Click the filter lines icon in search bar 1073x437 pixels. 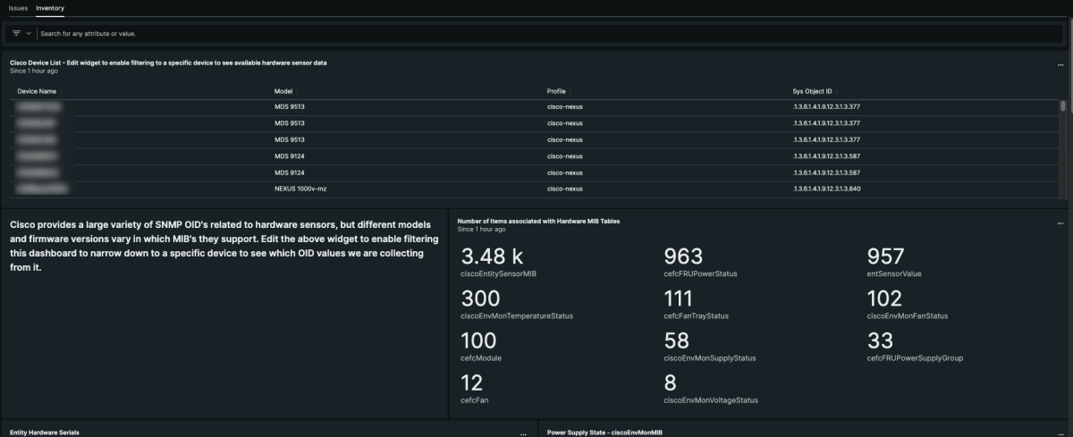[x=16, y=33]
